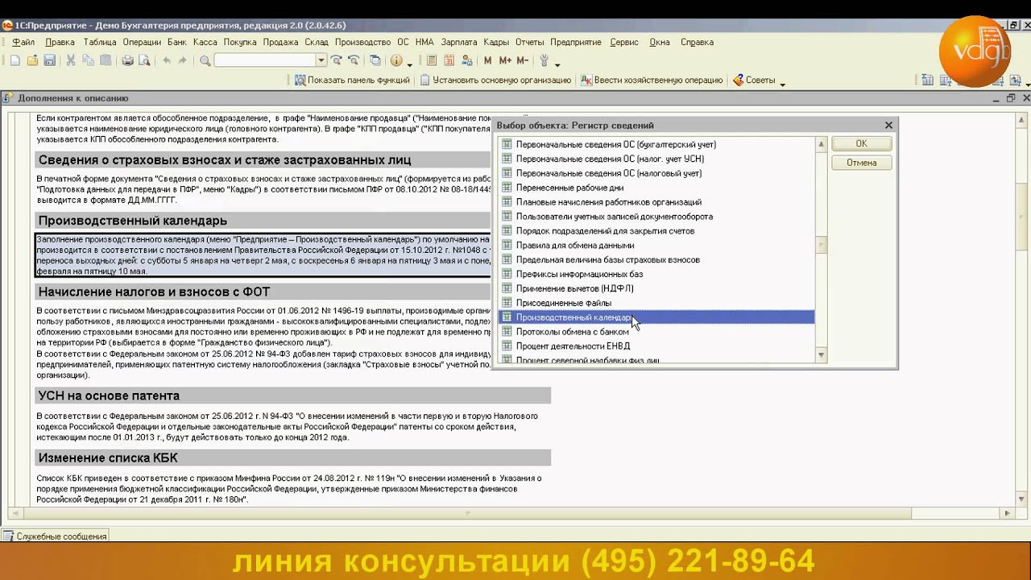Click the Paste clipboard icon
The image size is (1031, 580).
point(106,60)
